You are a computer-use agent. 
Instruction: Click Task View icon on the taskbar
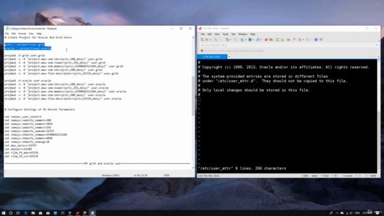(18, 213)
